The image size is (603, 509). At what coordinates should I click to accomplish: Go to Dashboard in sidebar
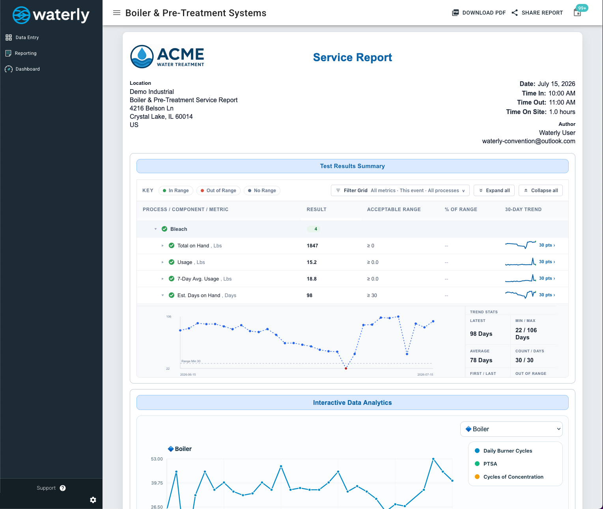(28, 69)
